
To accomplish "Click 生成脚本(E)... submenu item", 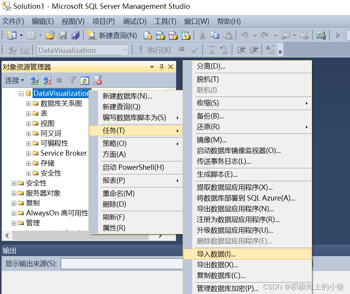I will coord(247,174).
